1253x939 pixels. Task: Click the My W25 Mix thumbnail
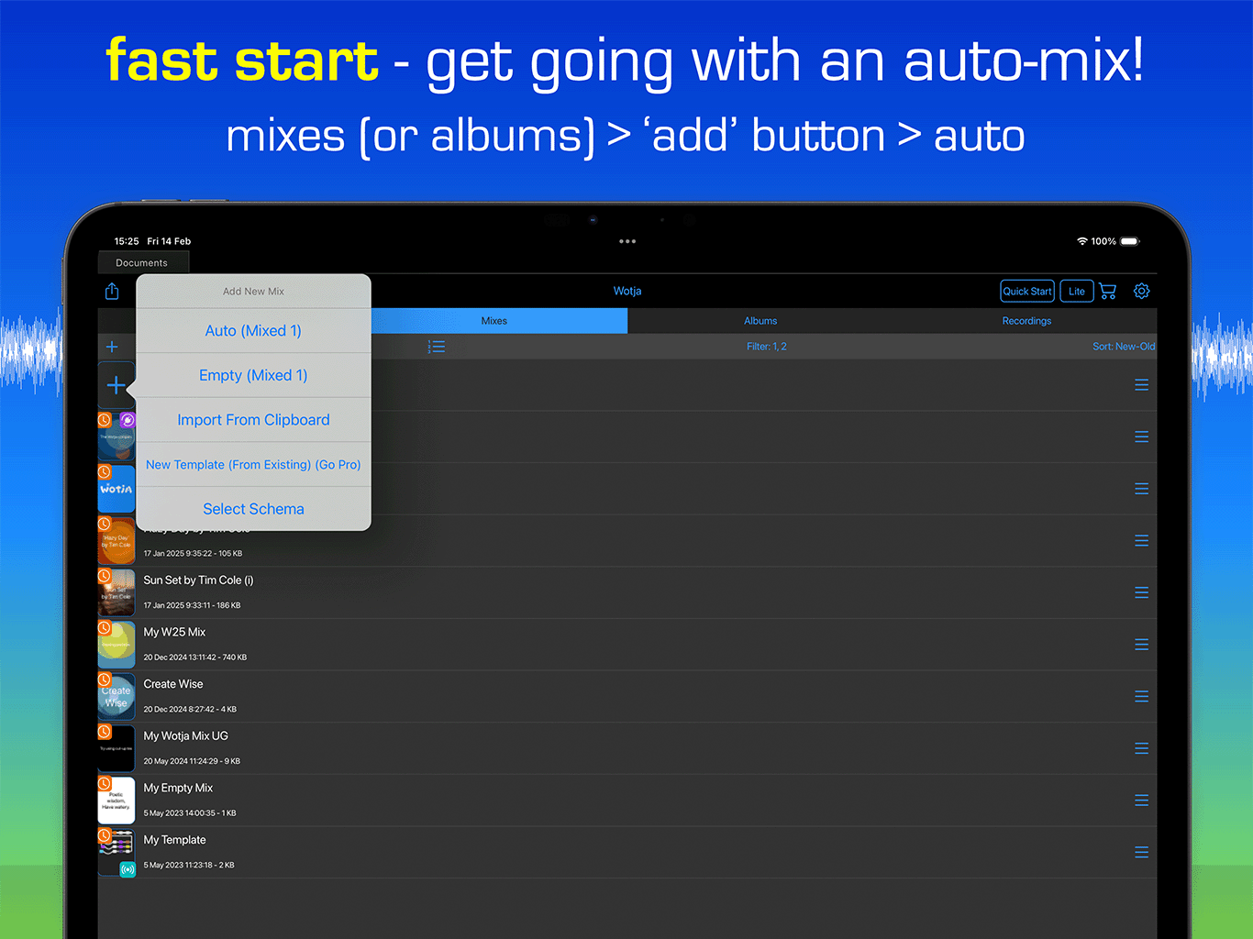coord(116,645)
